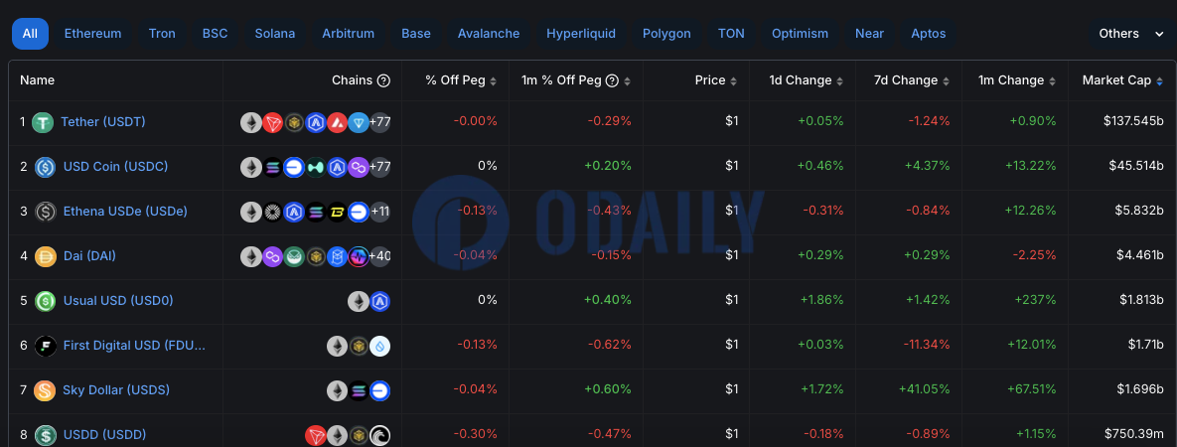
Task: Click Avalanche chain icon in Tether row
Action: click(x=337, y=122)
